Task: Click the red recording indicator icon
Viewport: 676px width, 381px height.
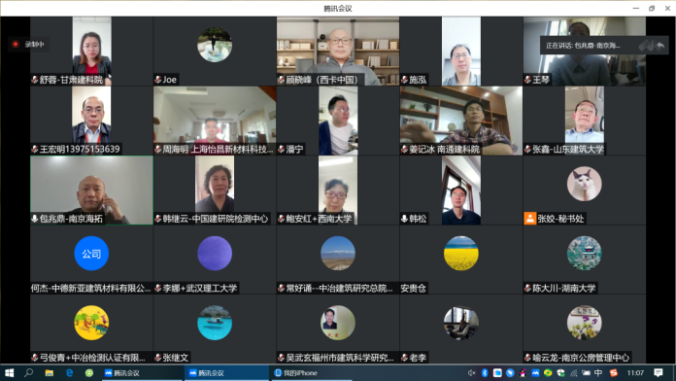Action: pos(16,44)
